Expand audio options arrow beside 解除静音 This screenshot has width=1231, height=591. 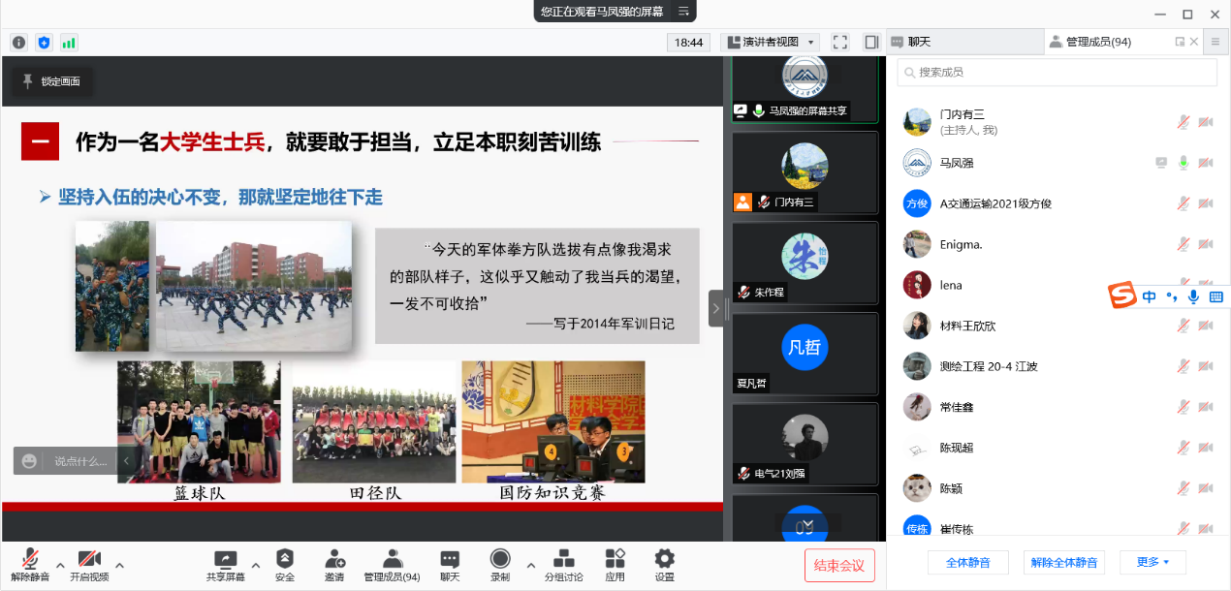click(60, 565)
